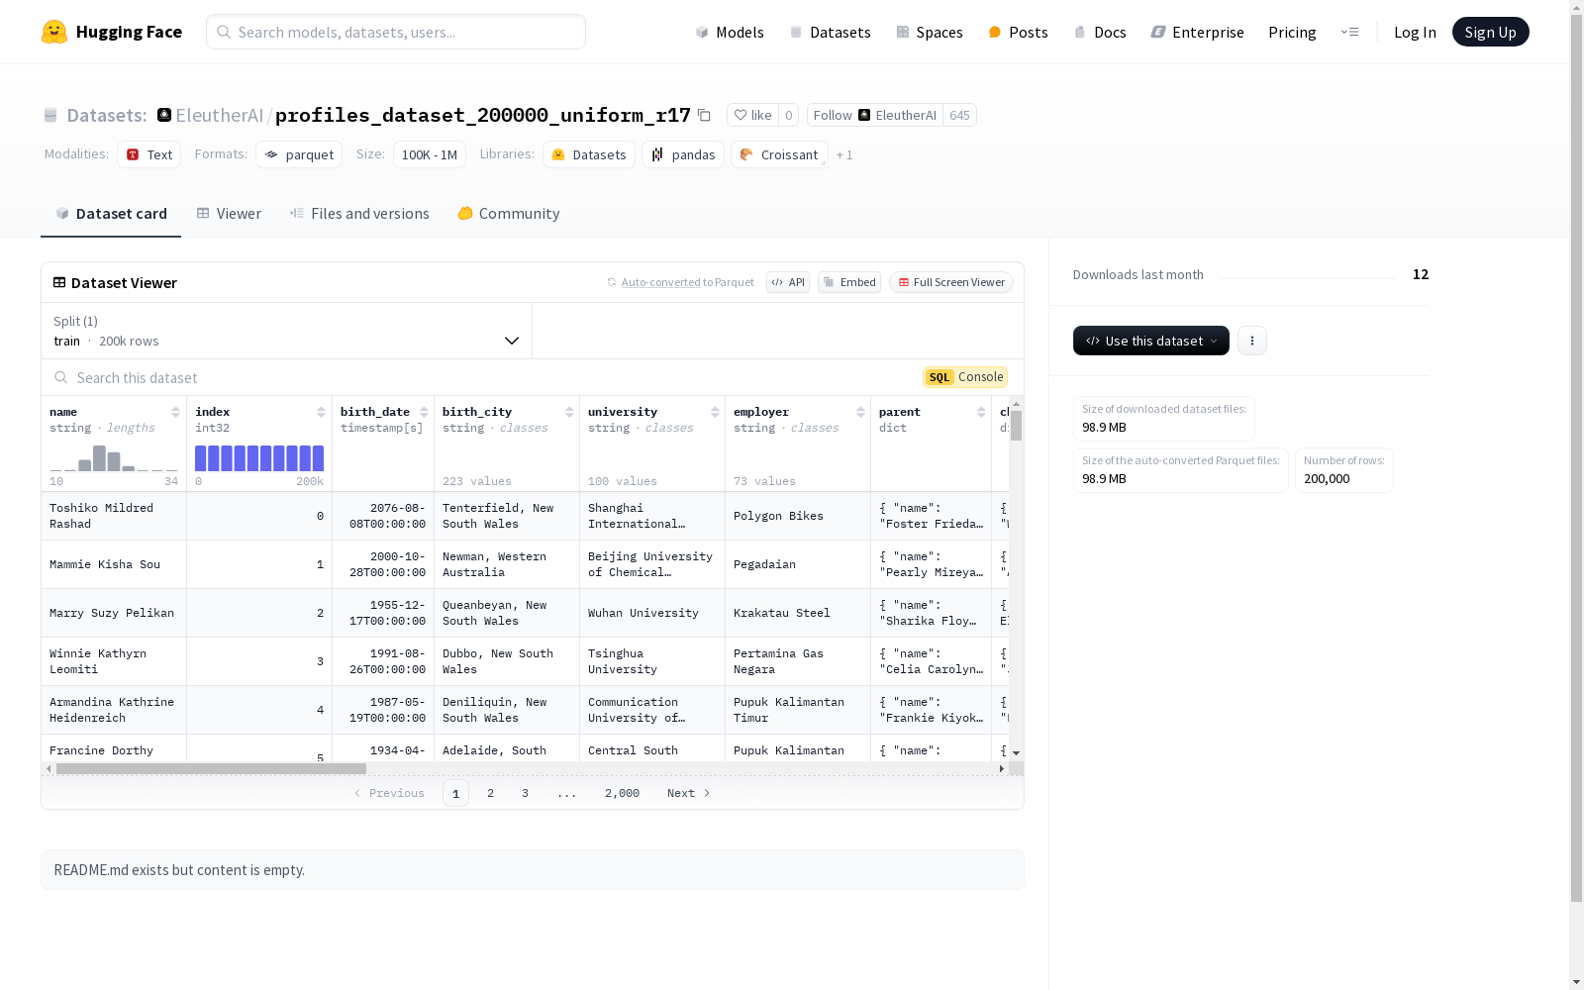Image resolution: width=1584 pixels, height=990 pixels.
Task: Click the Hugging Face logo icon
Action: 54,32
